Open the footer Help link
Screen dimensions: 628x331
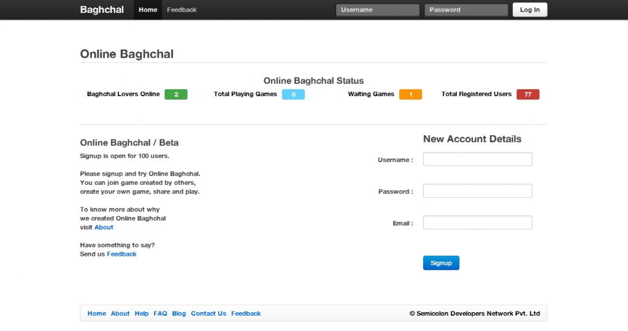pos(142,313)
